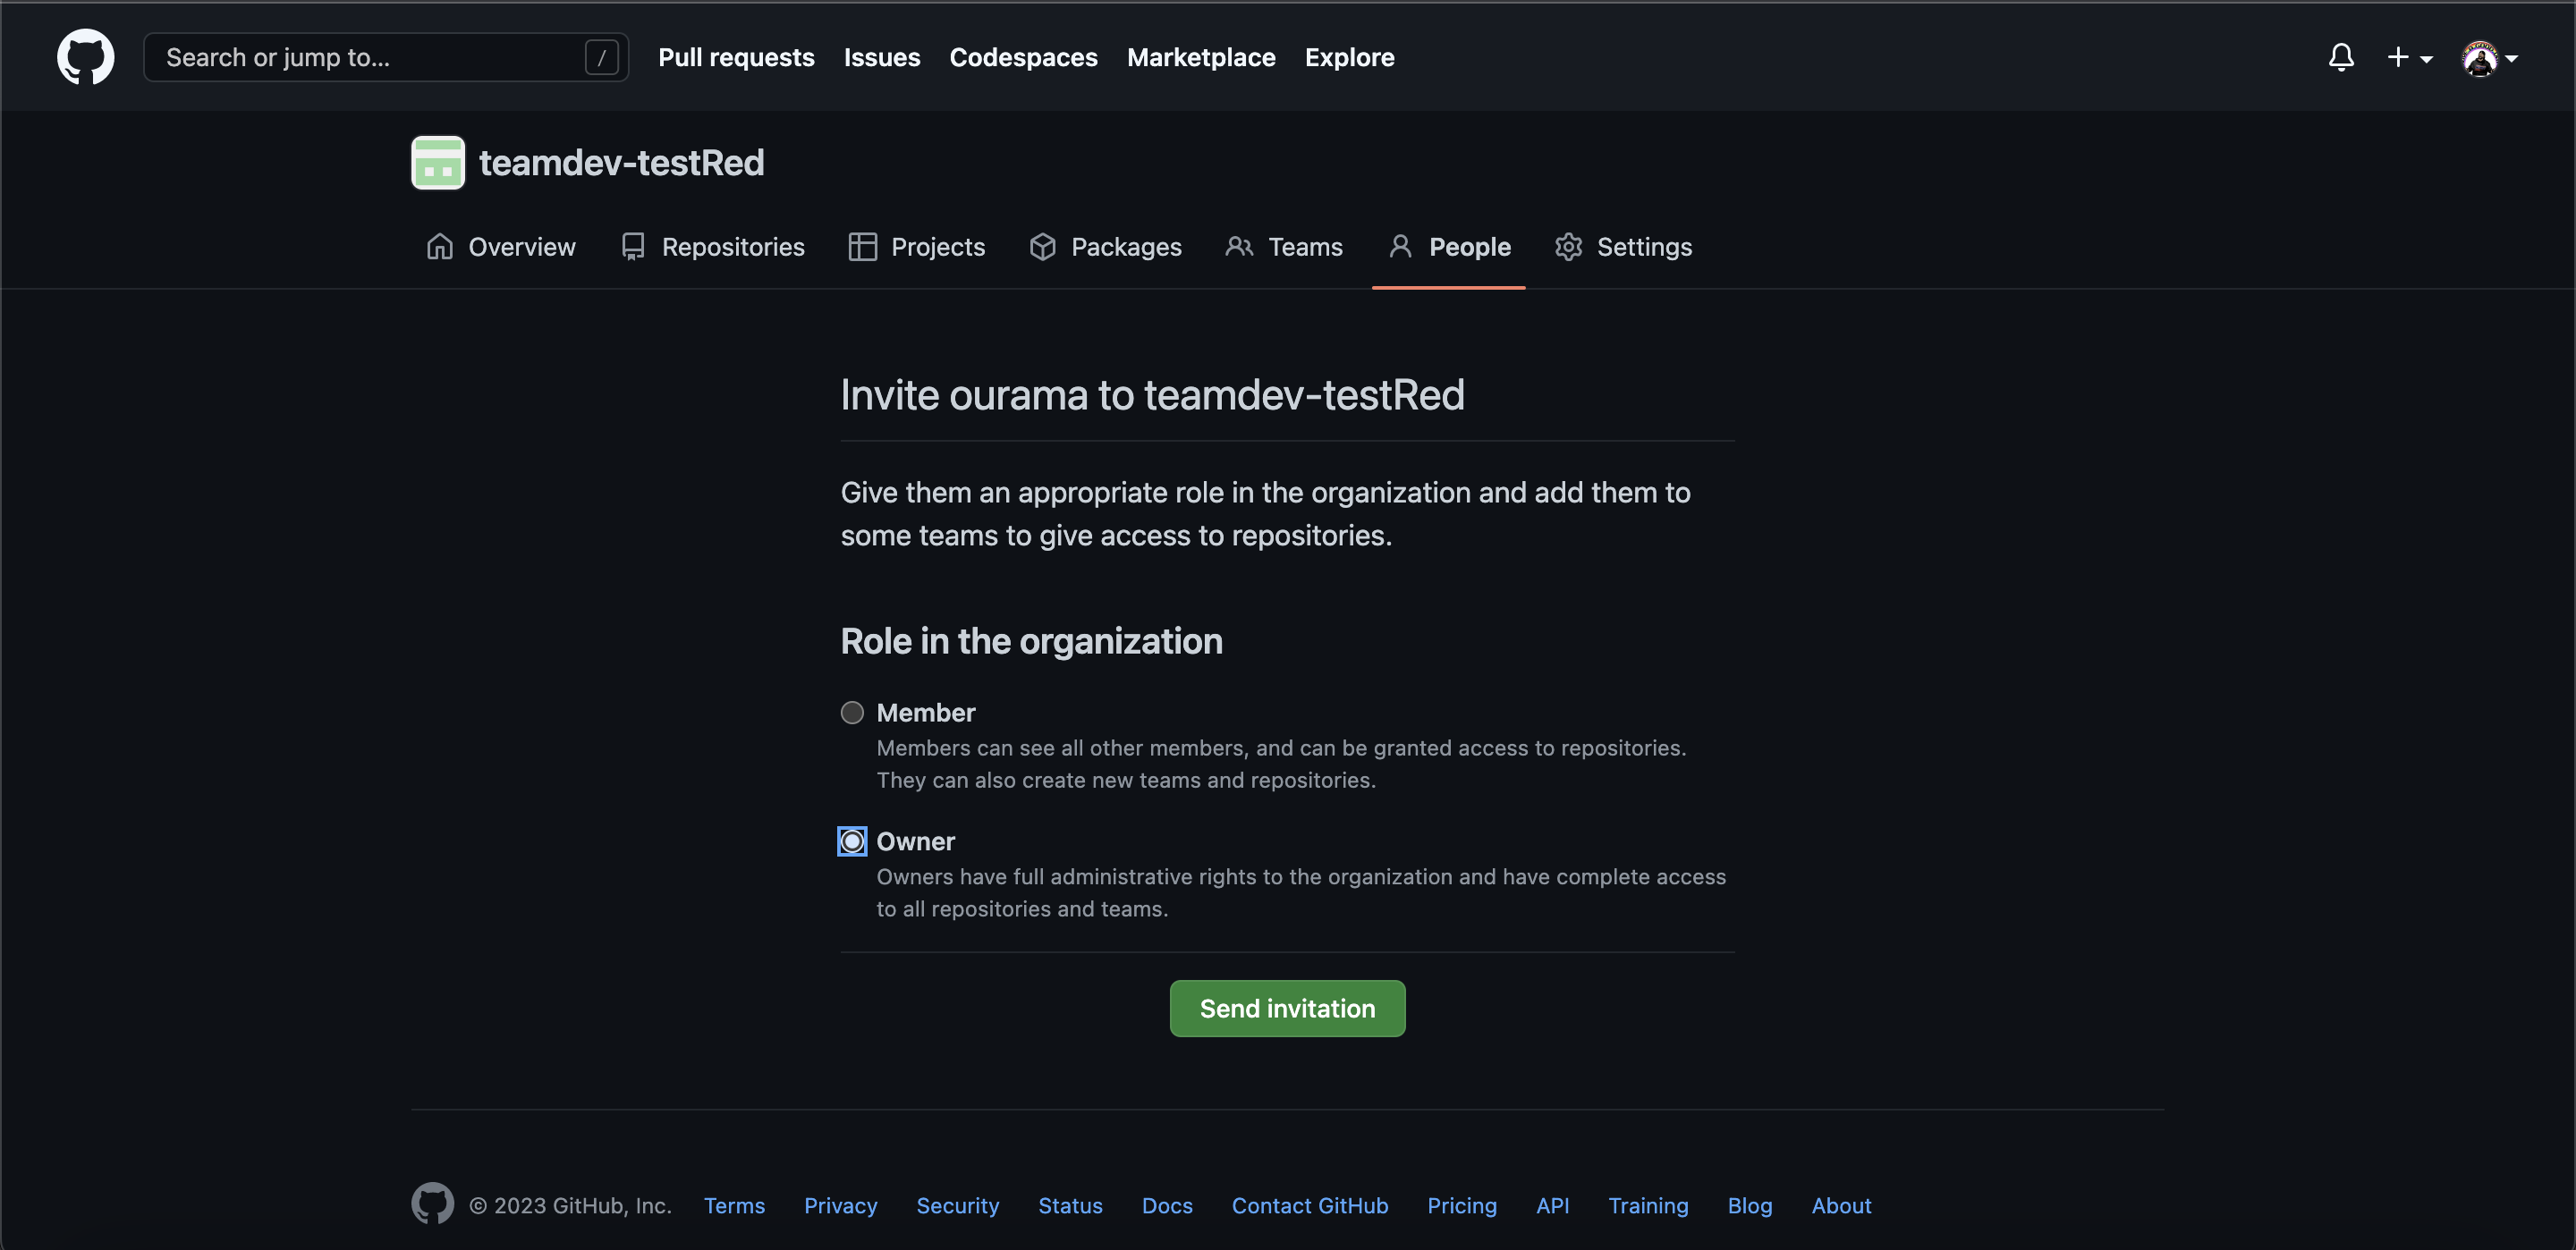Open the Pricing link in the footer
Viewport: 2576px width, 1250px height.
[1462, 1205]
